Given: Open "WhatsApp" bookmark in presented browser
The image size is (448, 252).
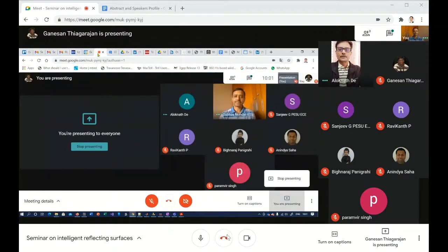Looking at the screenshot, I should pyautogui.click(x=280, y=68).
